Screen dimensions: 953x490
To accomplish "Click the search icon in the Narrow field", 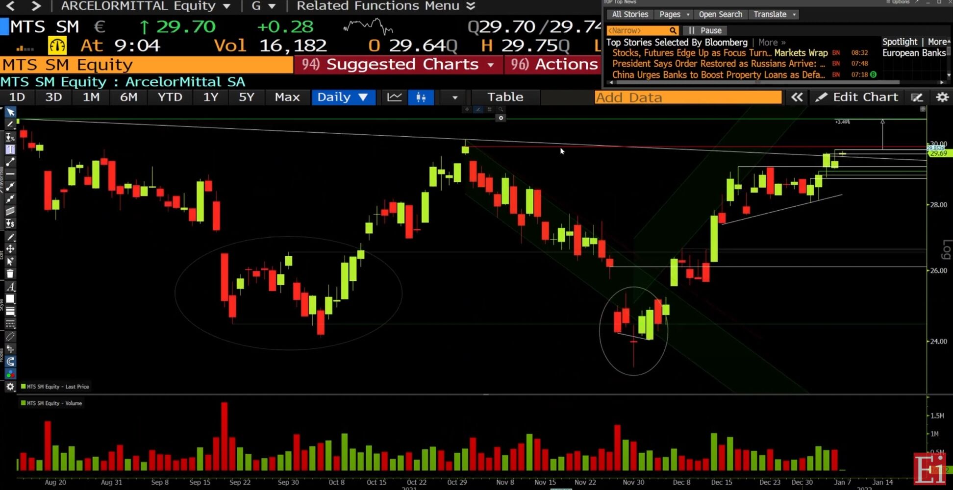I will (673, 30).
